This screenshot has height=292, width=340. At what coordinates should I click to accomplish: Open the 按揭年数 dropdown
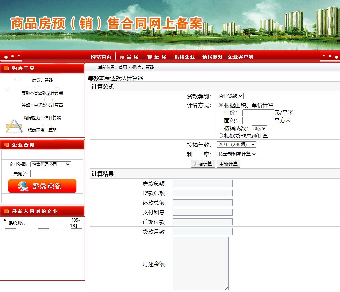coord(237,145)
